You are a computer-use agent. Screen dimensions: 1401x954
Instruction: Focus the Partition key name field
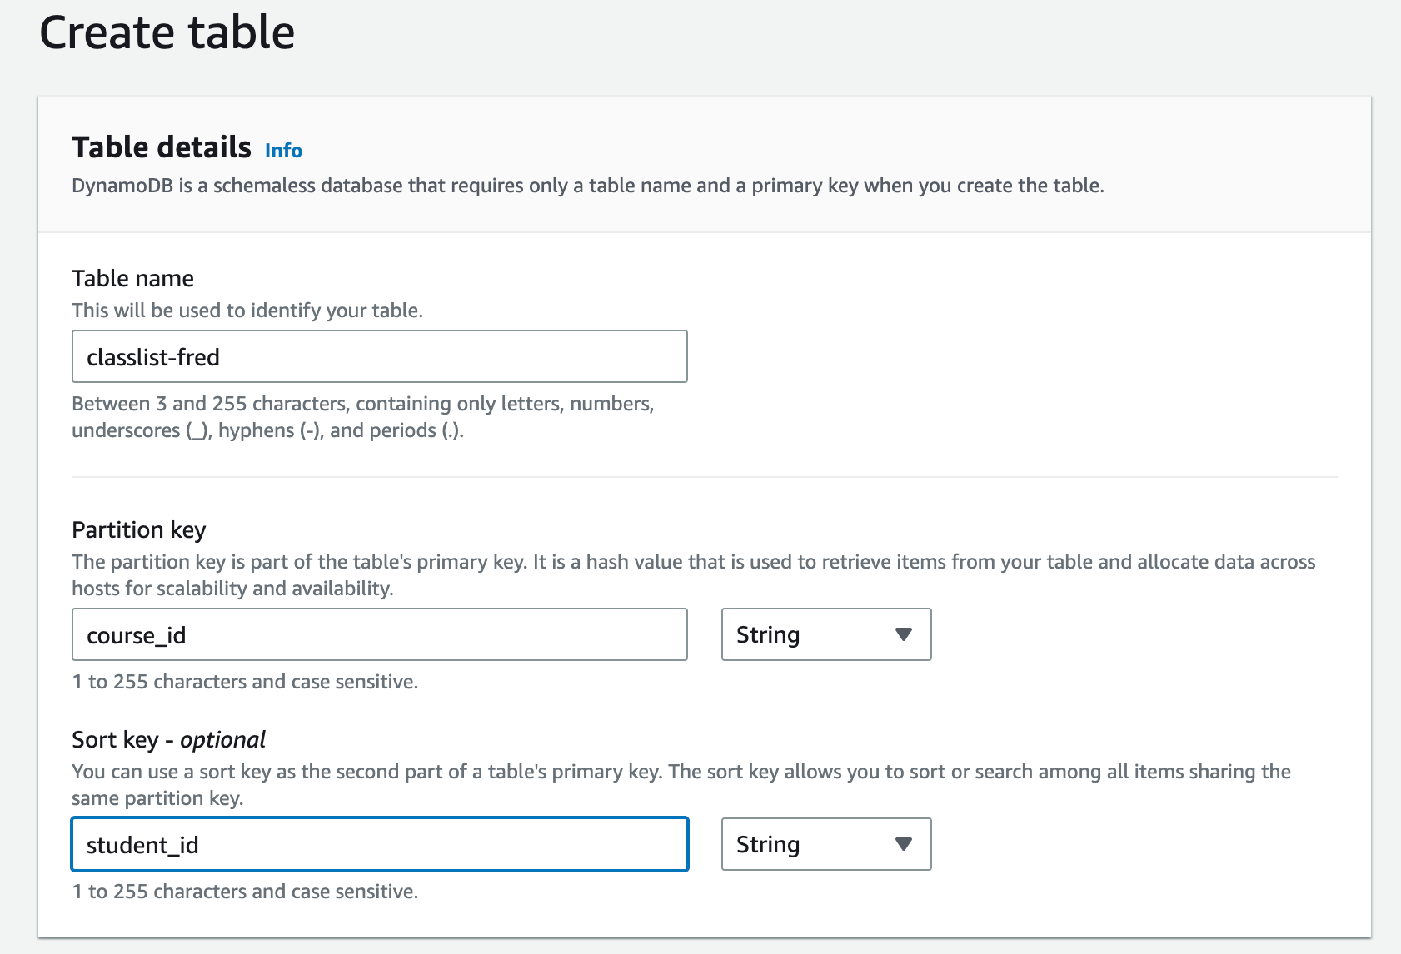click(379, 635)
